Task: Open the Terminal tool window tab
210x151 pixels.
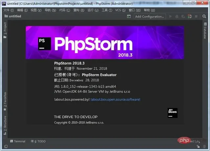Action: [18, 141]
